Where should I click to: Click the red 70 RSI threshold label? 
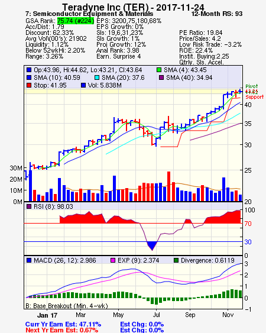[x=248, y=224]
